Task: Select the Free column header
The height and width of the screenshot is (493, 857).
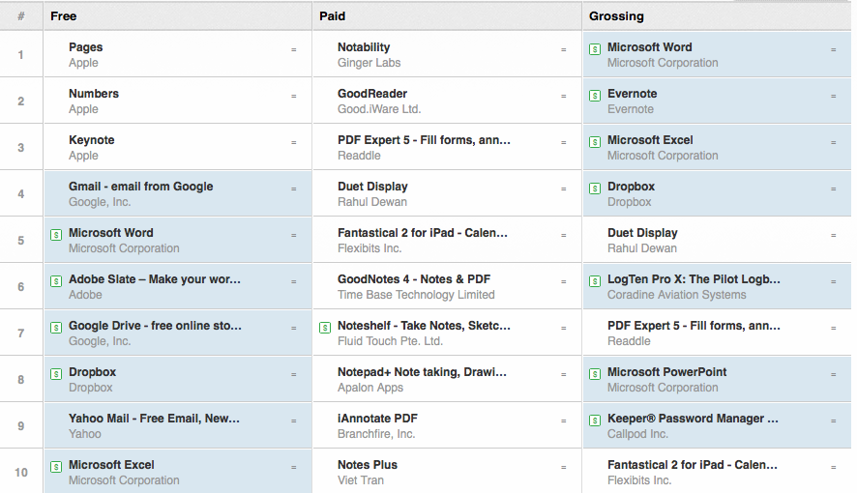Action: pyautogui.click(x=178, y=15)
